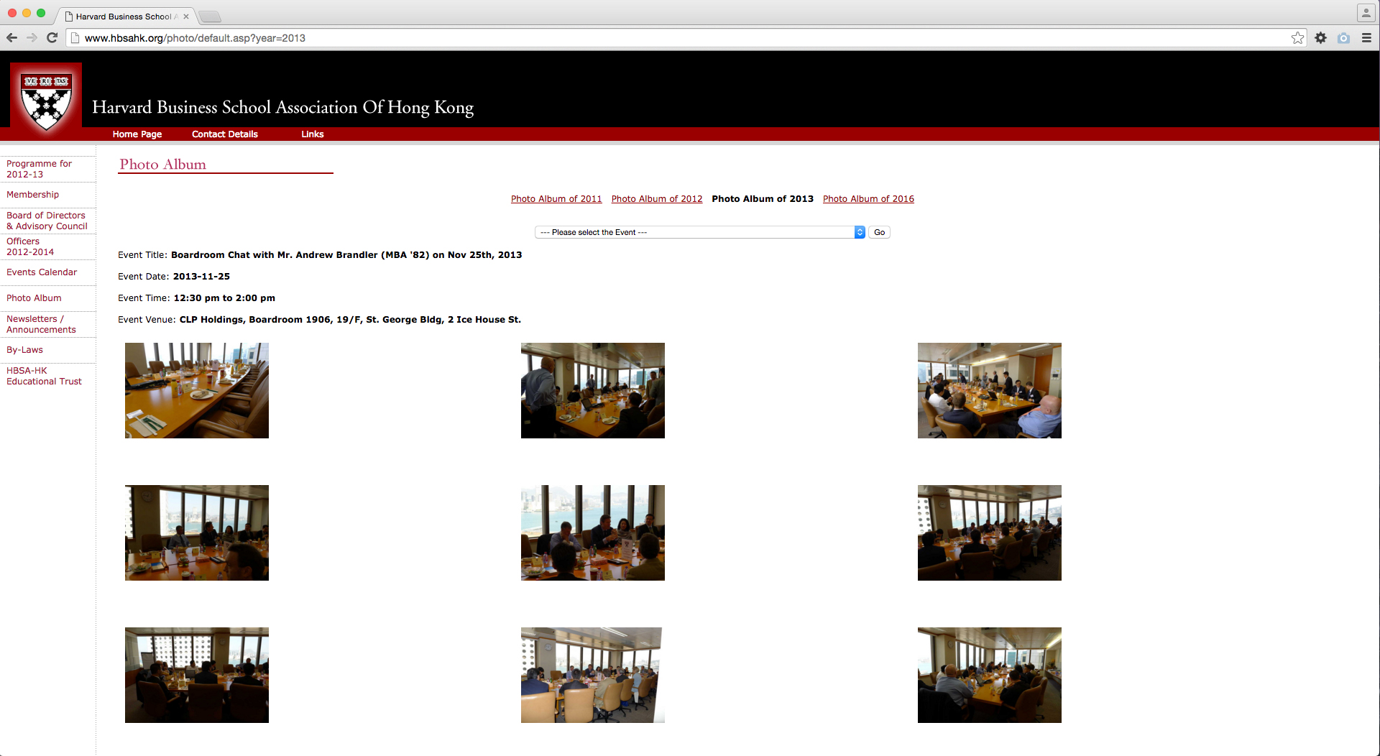This screenshot has width=1380, height=756.
Task: Bookmark page with the star icon
Action: pos(1297,38)
